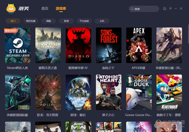This screenshot has height=132, width=189.
Task: Open the Grand Theft Auto cover
Action: 109,127
